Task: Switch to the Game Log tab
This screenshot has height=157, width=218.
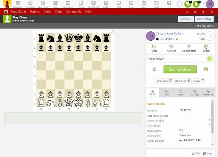Action: point(208,93)
